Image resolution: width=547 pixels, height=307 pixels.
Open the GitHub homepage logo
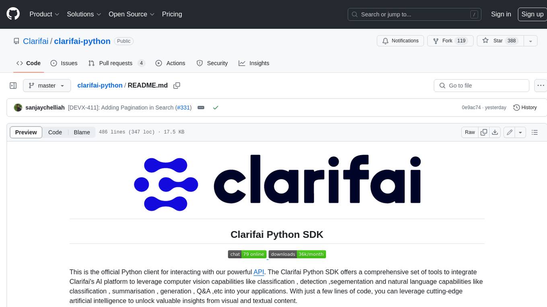[x=13, y=14]
